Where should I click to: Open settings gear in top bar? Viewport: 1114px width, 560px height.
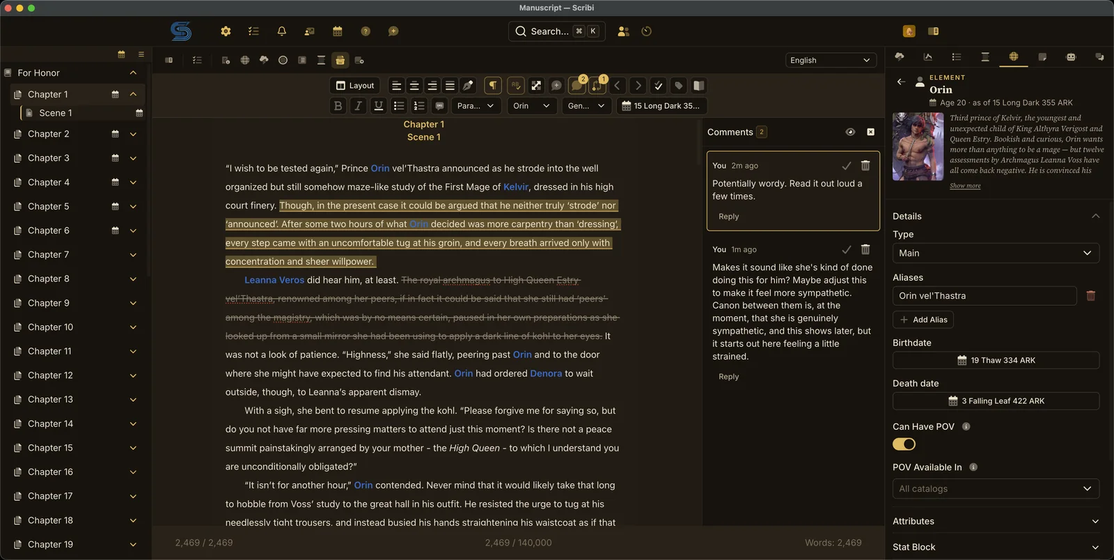tap(226, 31)
